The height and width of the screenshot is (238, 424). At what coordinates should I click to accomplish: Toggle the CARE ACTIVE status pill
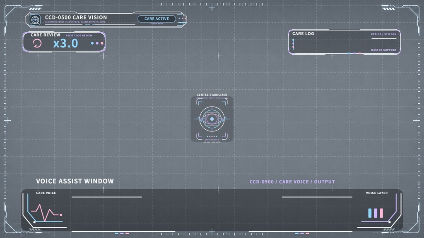click(157, 19)
